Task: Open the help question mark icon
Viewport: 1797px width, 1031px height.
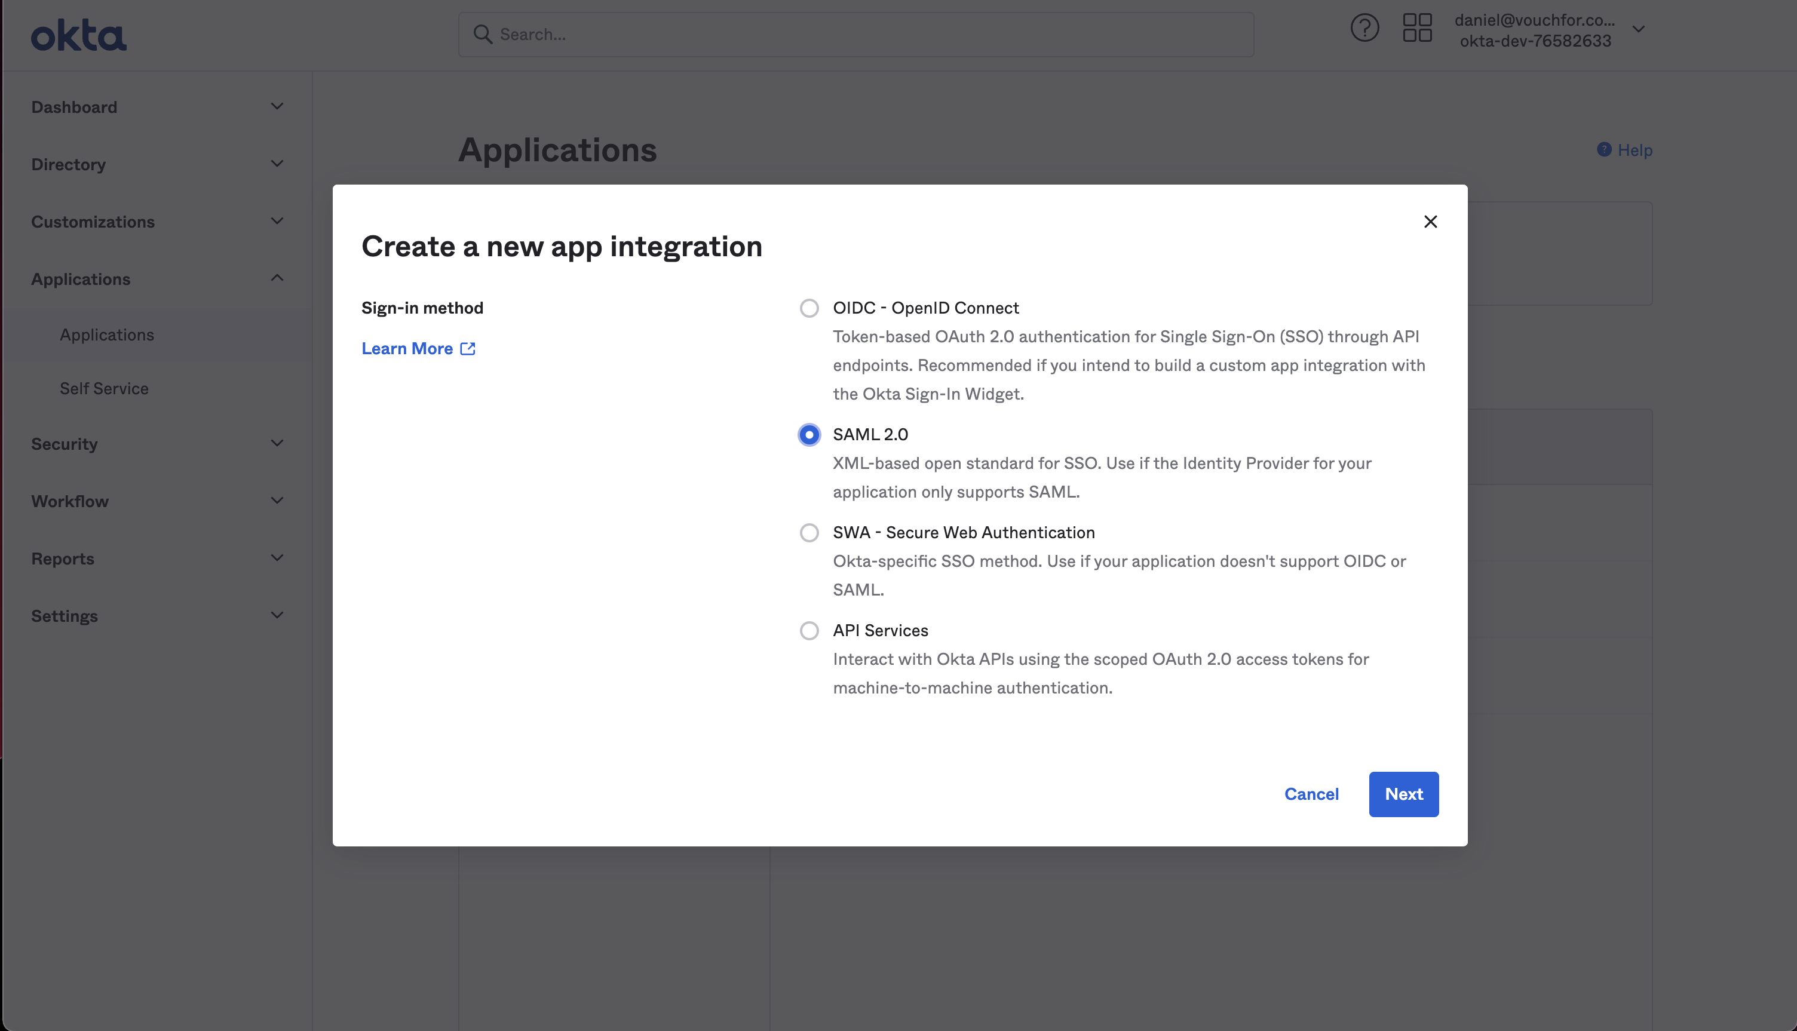Action: click(x=1364, y=28)
